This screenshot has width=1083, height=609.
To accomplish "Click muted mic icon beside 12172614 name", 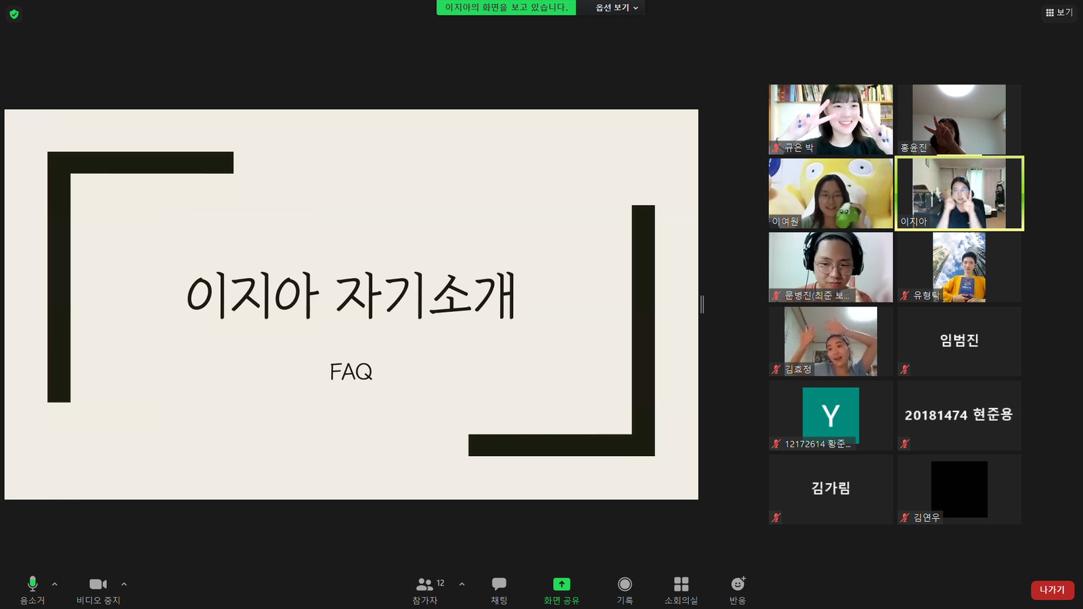I will coord(776,444).
